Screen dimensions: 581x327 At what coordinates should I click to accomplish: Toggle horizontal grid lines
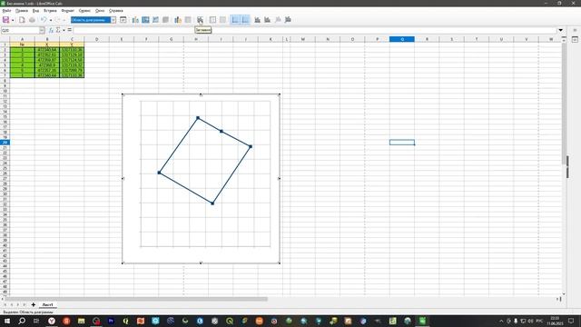click(x=235, y=20)
